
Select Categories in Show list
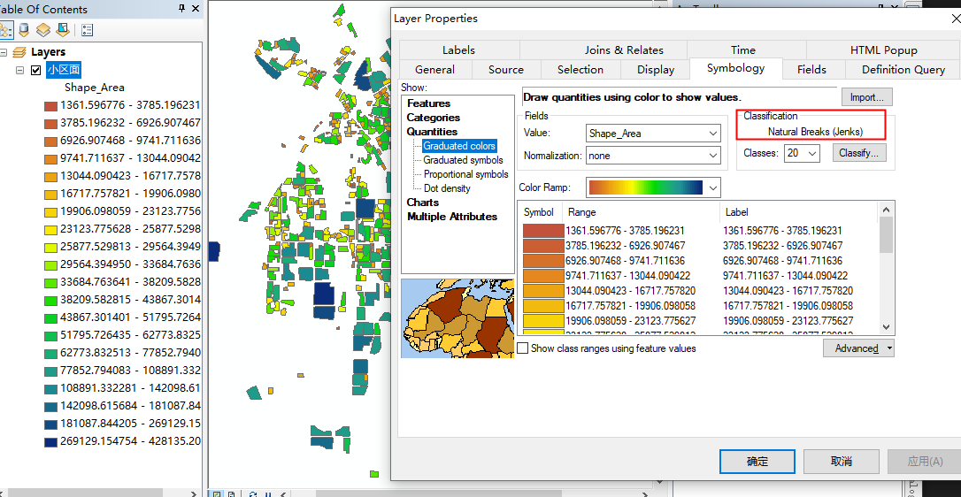point(434,118)
